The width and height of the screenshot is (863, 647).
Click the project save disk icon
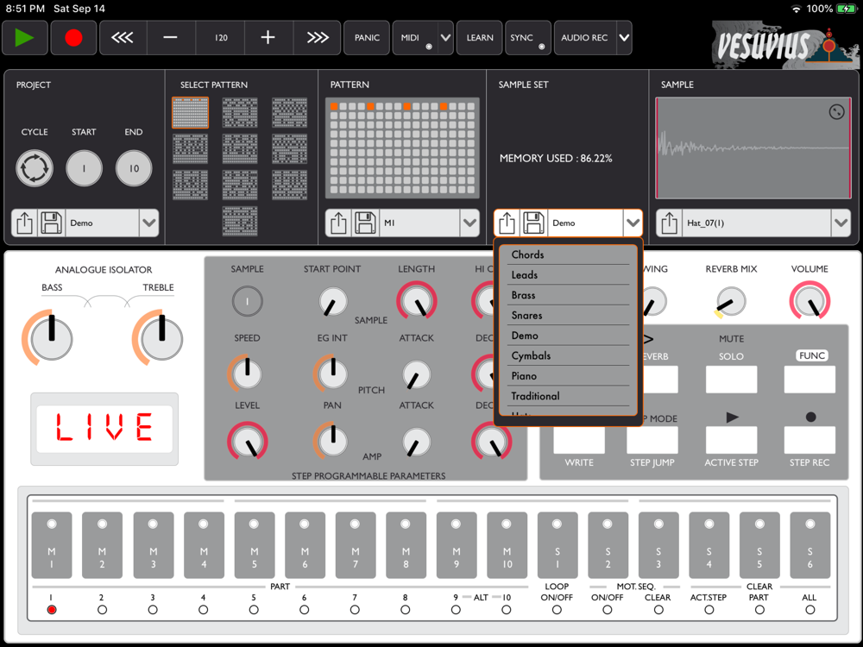point(51,223)
